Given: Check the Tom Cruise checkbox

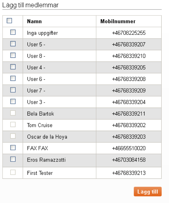Looking at the screenshot, I should coord(13,124).
